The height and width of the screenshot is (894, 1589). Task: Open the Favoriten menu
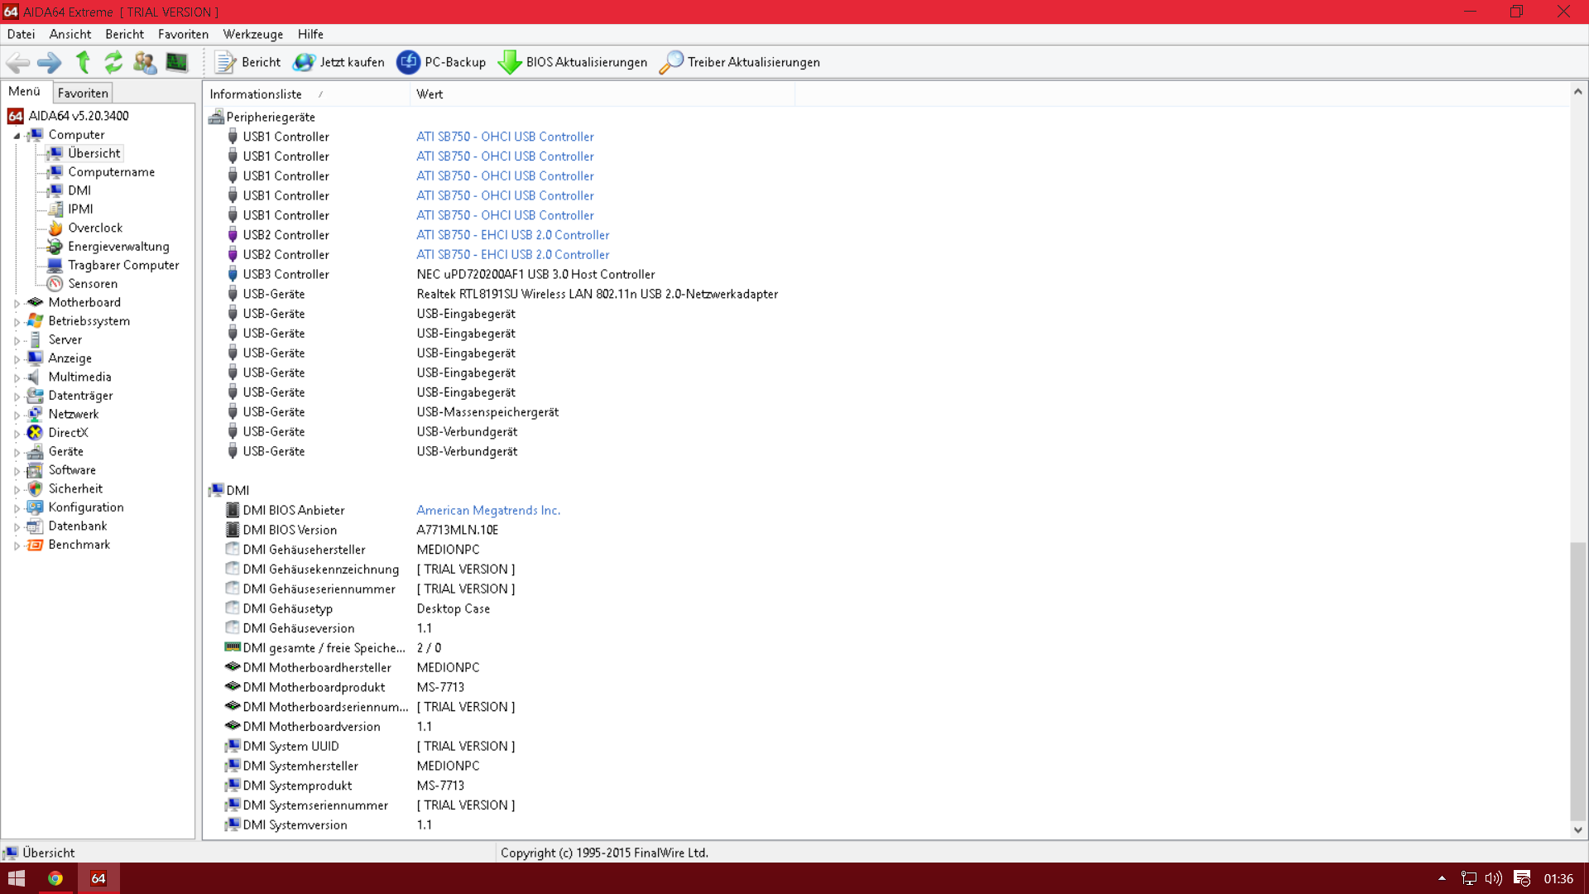[x=183, y=34]
